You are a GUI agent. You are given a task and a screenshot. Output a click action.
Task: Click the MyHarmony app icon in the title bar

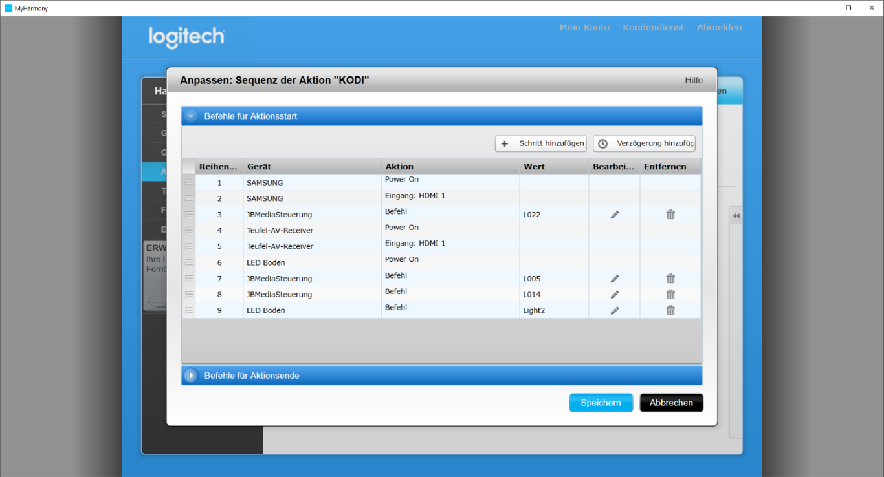point(8,8)
